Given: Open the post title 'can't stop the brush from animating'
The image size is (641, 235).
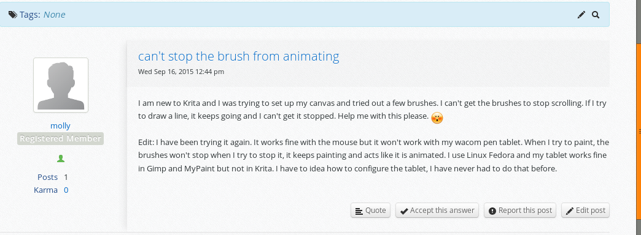Looking at the screenshot, I should [x=239, y=56].
